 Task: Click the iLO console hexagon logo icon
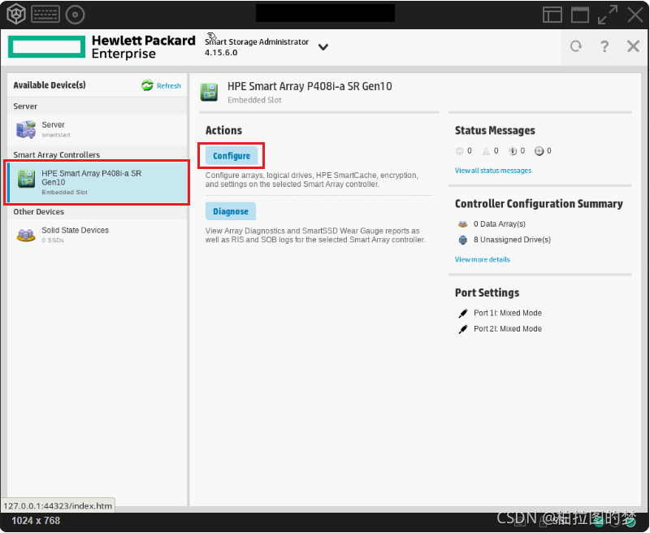[x=16, y=14]
